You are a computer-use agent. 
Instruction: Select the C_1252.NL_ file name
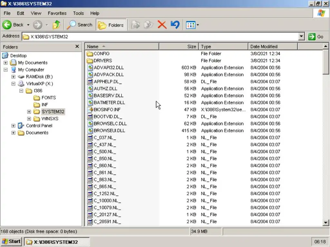click(x=106, y=193)
